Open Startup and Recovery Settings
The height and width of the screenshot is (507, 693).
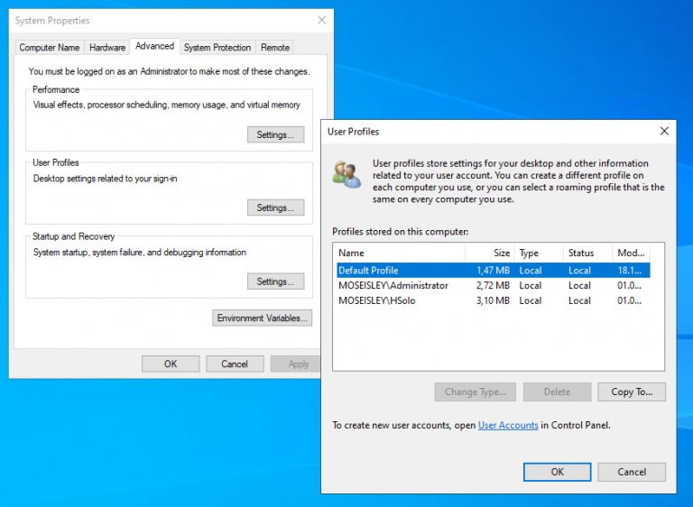click(275, 281)
